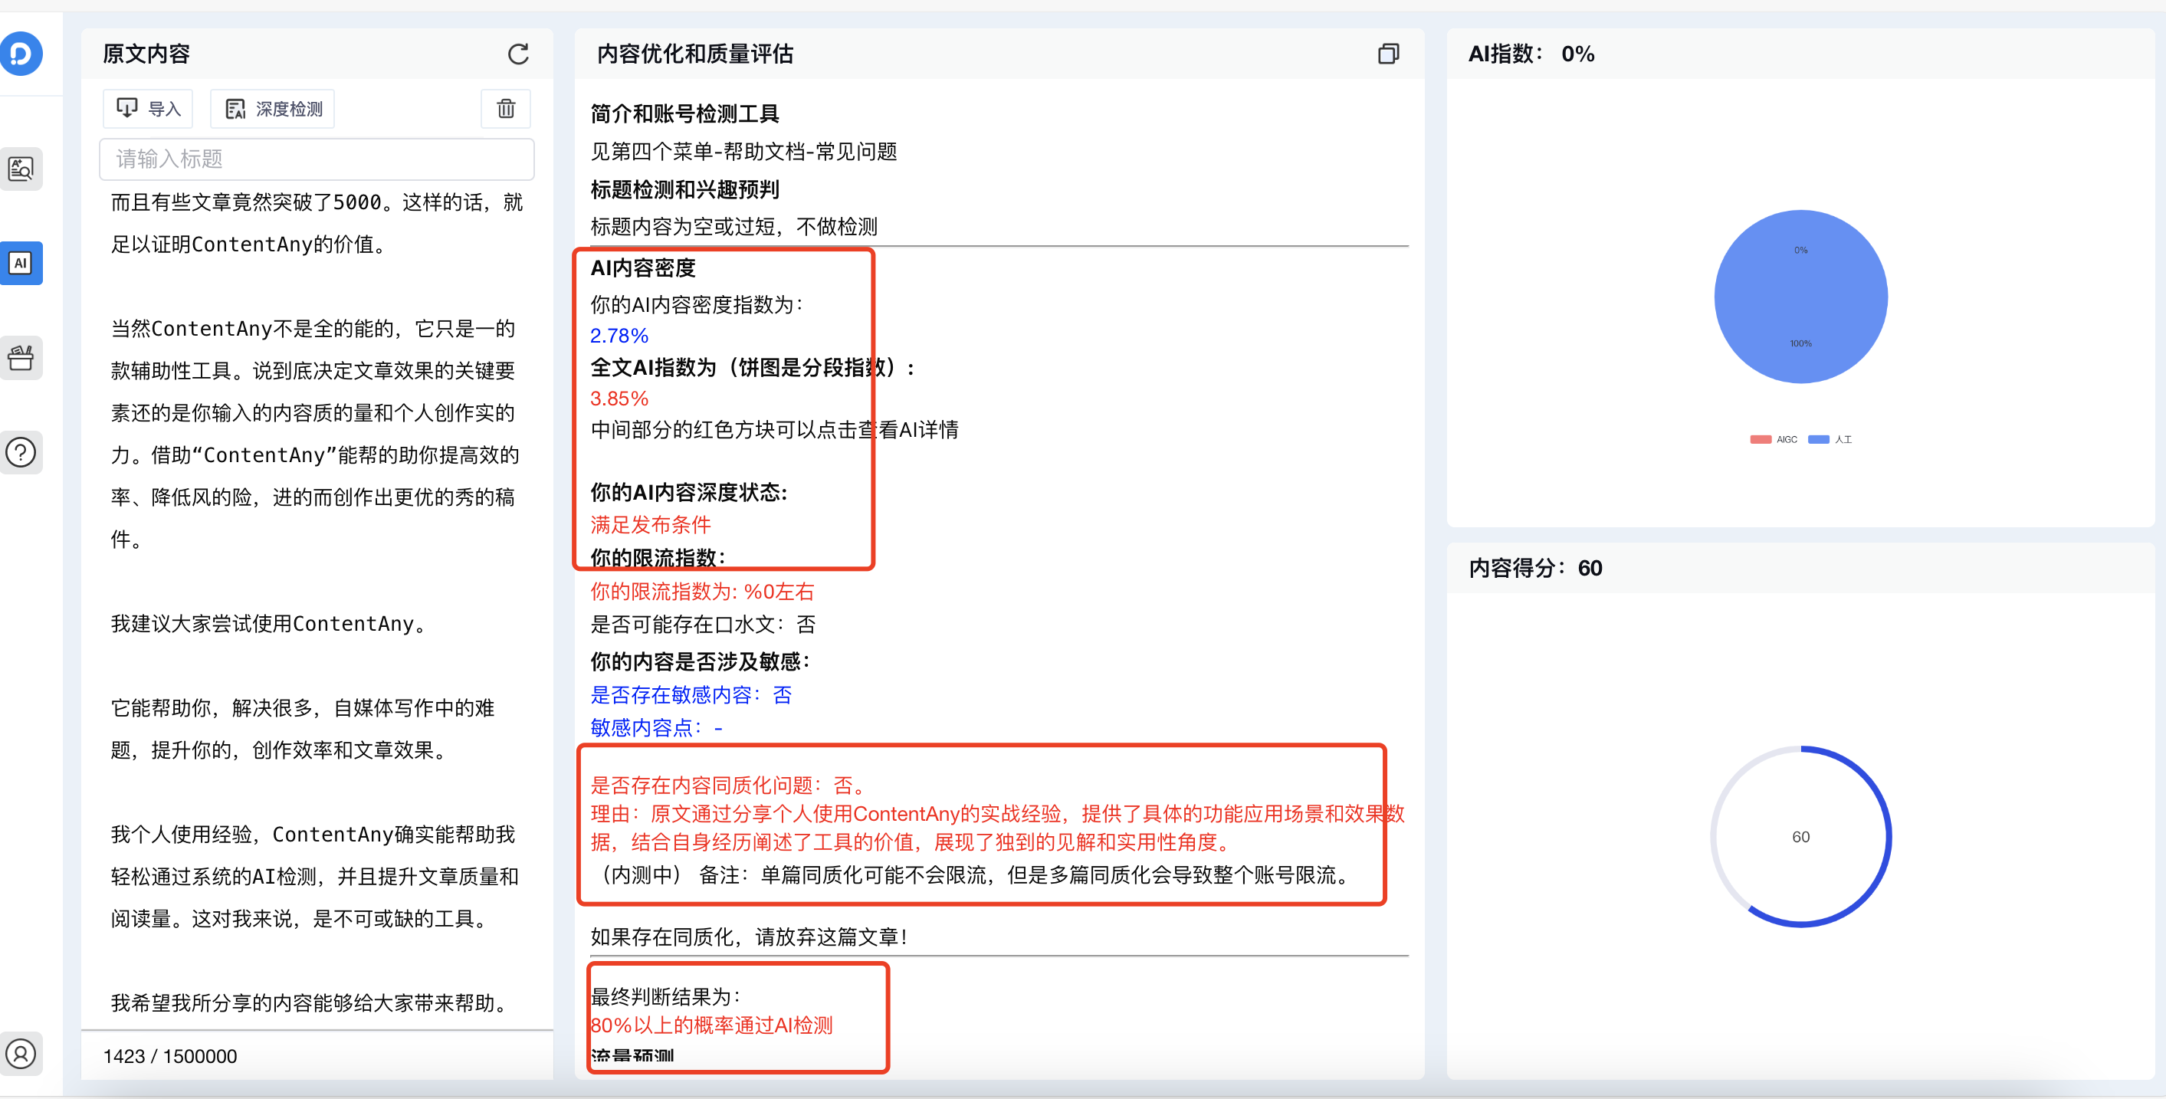Click the 人工 legend color swatch
2166x1099 pixels.
tap(1818, 440)
